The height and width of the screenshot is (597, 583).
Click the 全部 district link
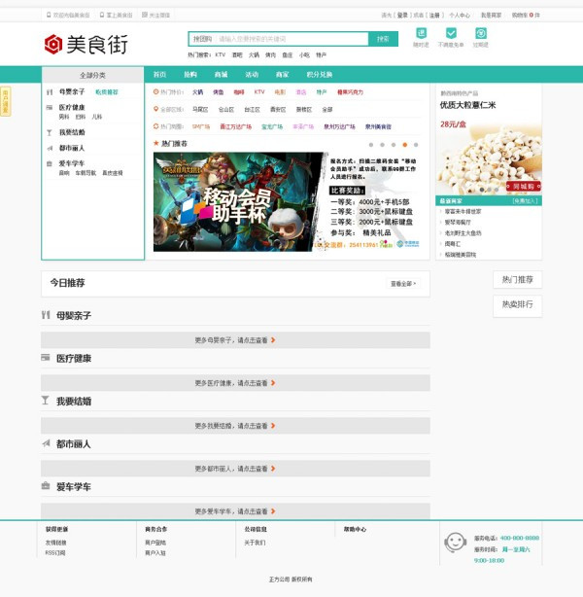327,110
